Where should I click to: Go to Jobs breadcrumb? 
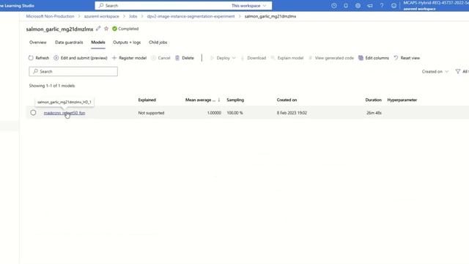coord(133,16)
